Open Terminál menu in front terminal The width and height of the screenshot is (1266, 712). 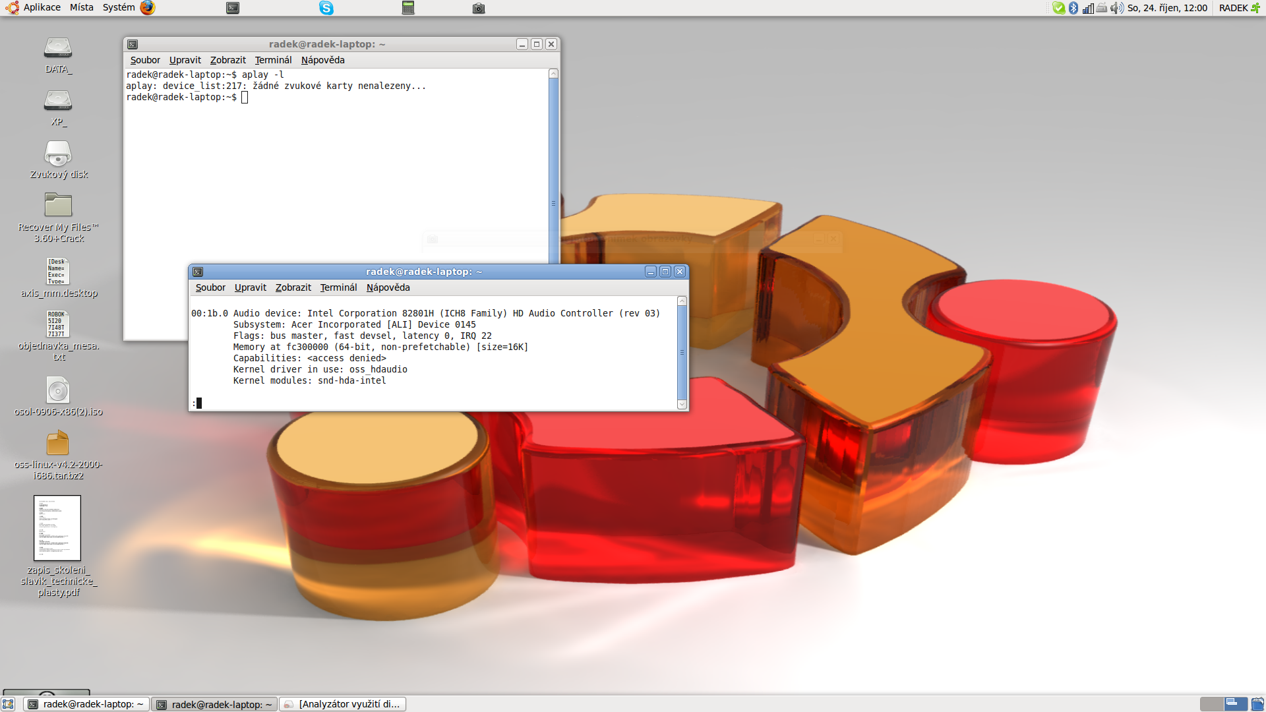(x=338, y=287)
